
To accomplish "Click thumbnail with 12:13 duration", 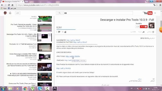I will (45, 77).
